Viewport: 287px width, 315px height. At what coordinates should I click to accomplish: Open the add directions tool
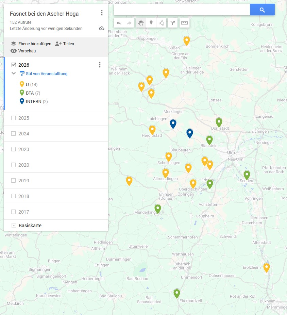173,23
